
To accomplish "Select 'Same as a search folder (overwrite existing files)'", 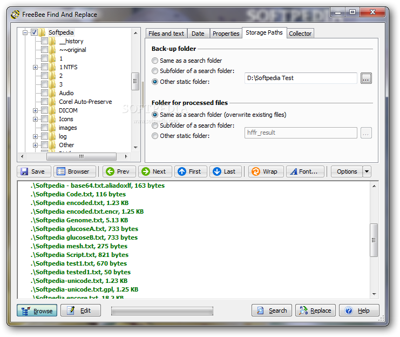I will tap(155, 115).
